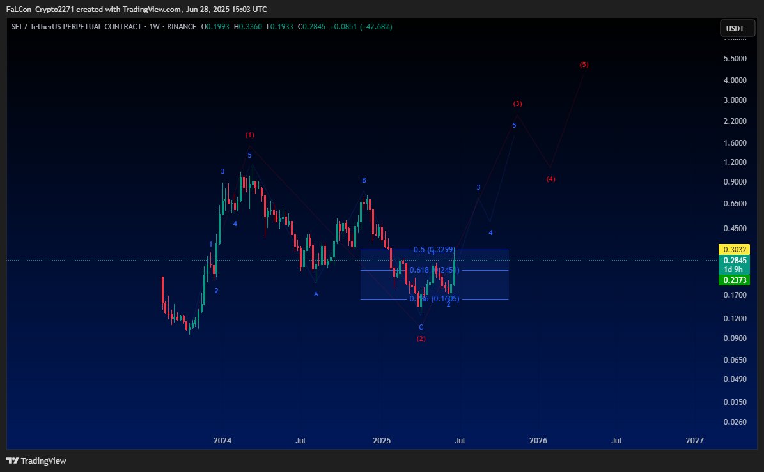
Task: Click the 0.0260 price axis label
Action: (x=735, y=422)
